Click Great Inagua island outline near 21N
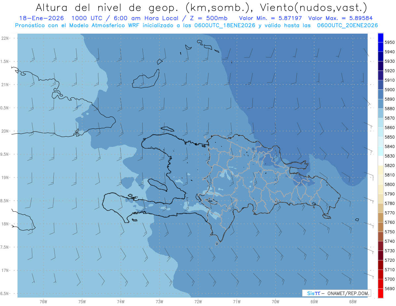This screenshot has width=396, height=306. coord(146,79)
